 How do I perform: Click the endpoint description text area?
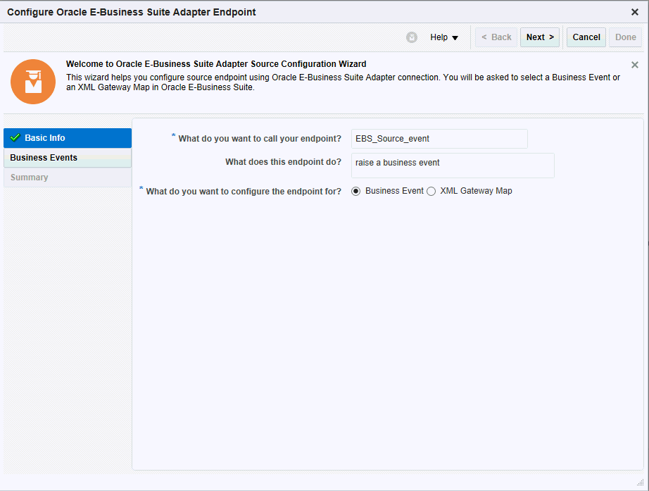(x=453, y=166)
